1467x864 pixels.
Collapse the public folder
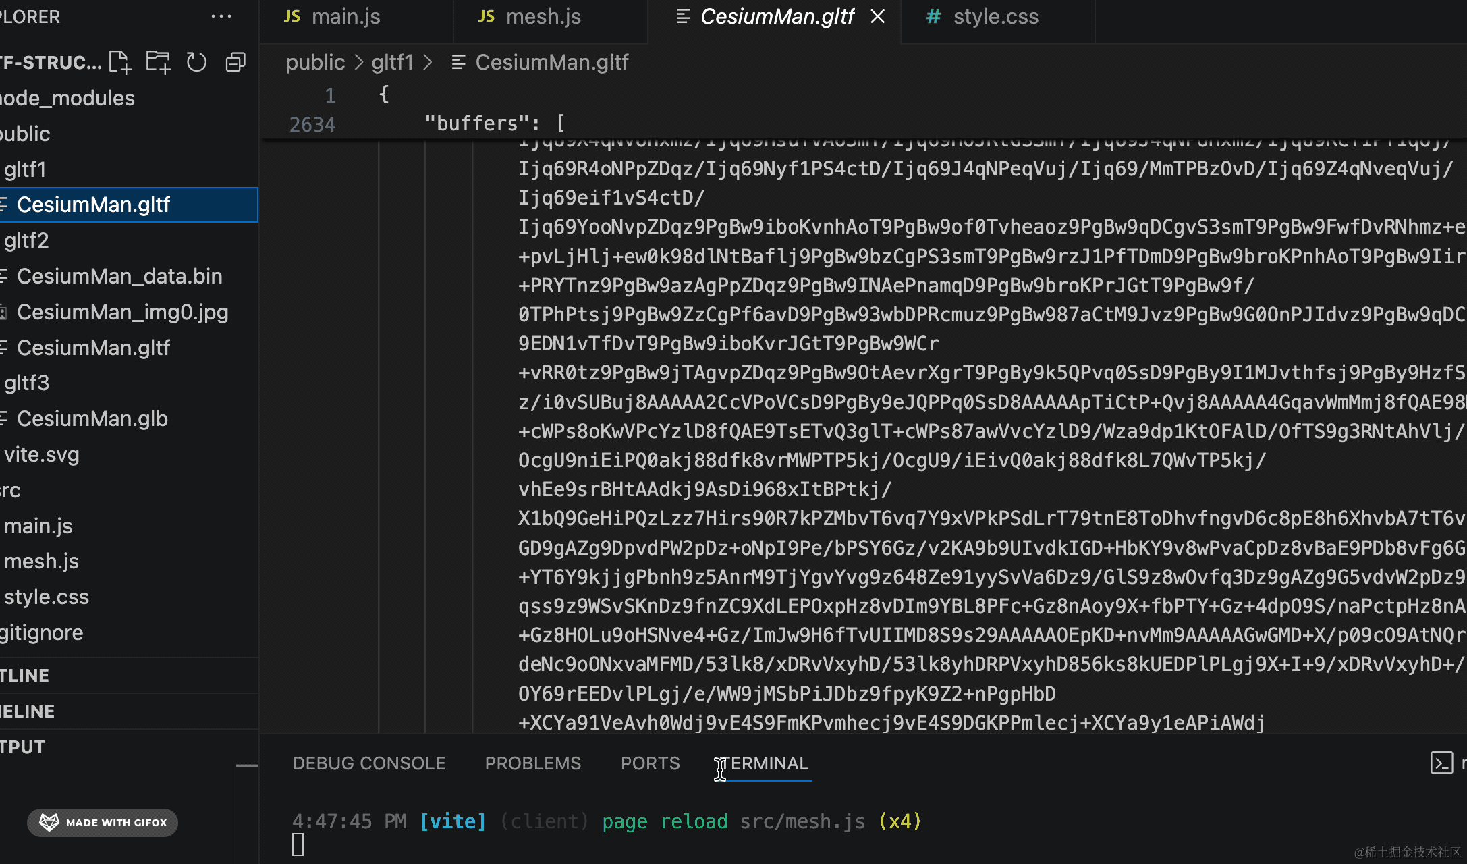(129, 134)
